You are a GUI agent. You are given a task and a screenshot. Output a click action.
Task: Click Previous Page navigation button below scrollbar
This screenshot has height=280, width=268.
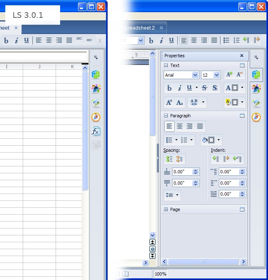click(152, 242)
